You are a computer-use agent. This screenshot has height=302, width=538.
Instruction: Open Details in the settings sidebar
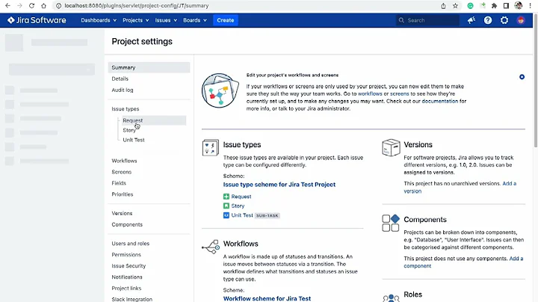[x=120, y=78]
